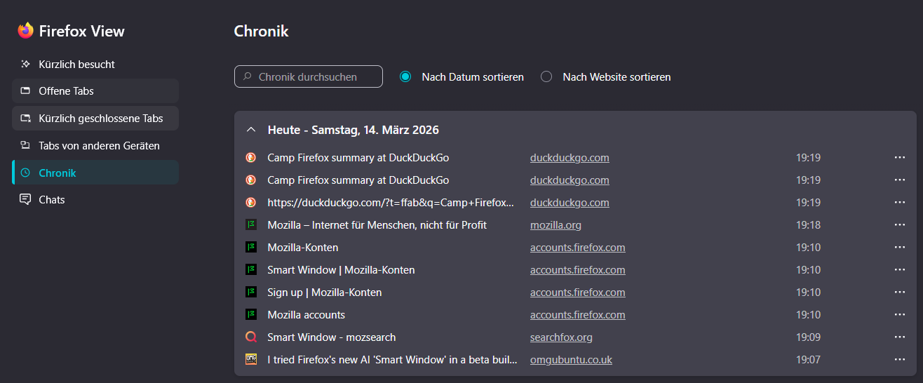Click the searchfox favicon for Smart Window
The image size is (923, 383).
click(x=251, y=337)
